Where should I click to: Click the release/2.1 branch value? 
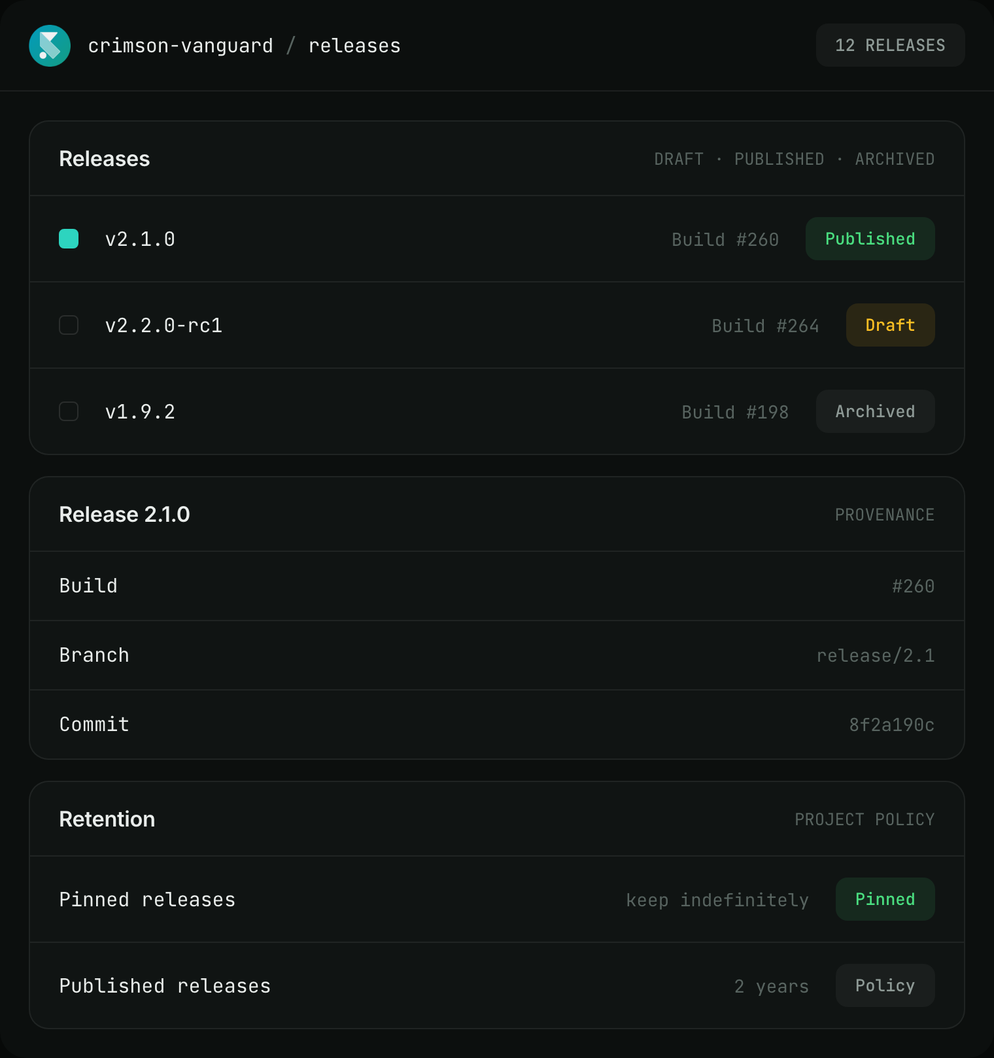(876, 655)
